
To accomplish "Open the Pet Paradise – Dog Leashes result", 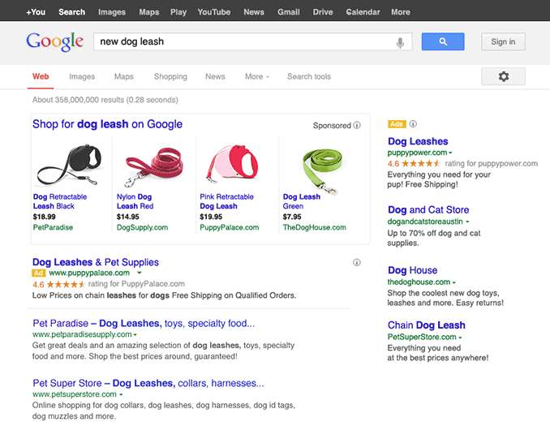I will 144,323.
